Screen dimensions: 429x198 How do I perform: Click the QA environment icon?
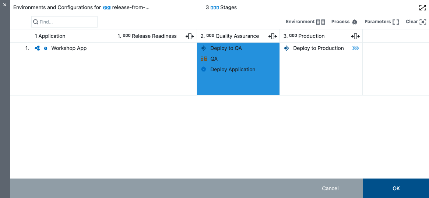pos(204,59)
